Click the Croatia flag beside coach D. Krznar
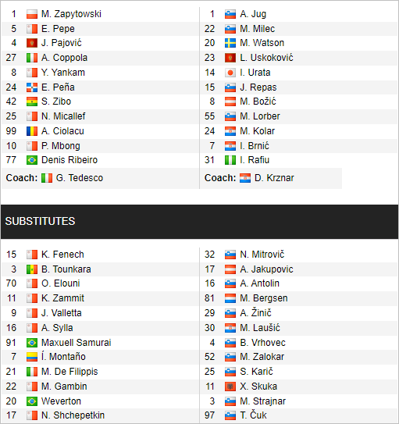This screenshot has width=399, height=424. coord(245,178)
